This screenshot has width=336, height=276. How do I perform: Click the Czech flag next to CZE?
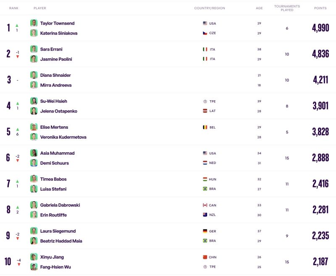(205, 33)
